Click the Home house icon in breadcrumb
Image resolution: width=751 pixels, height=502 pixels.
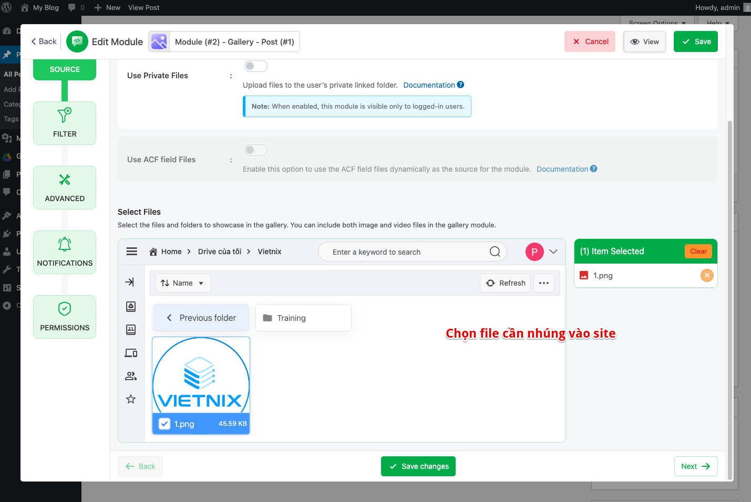(x=153, y=252)
